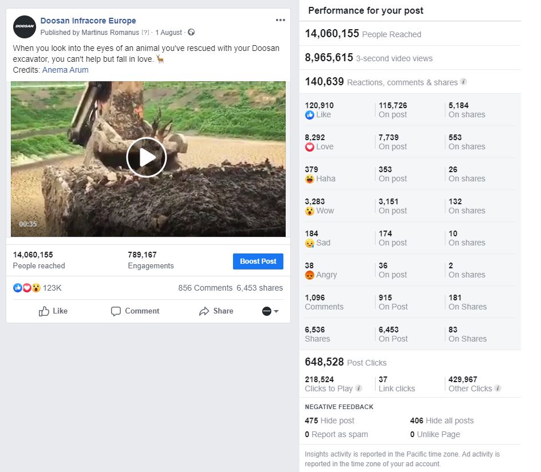The width and height of the screenshot is (541, 472).
Task: Click the 856 Comments count
Action: point(206,288)
